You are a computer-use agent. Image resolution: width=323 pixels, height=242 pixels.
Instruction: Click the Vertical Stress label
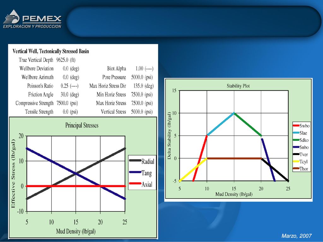(113, 112)
